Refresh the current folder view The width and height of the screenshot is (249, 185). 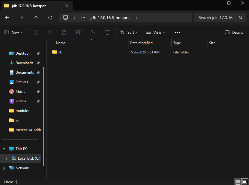click(x=50, y=18)
